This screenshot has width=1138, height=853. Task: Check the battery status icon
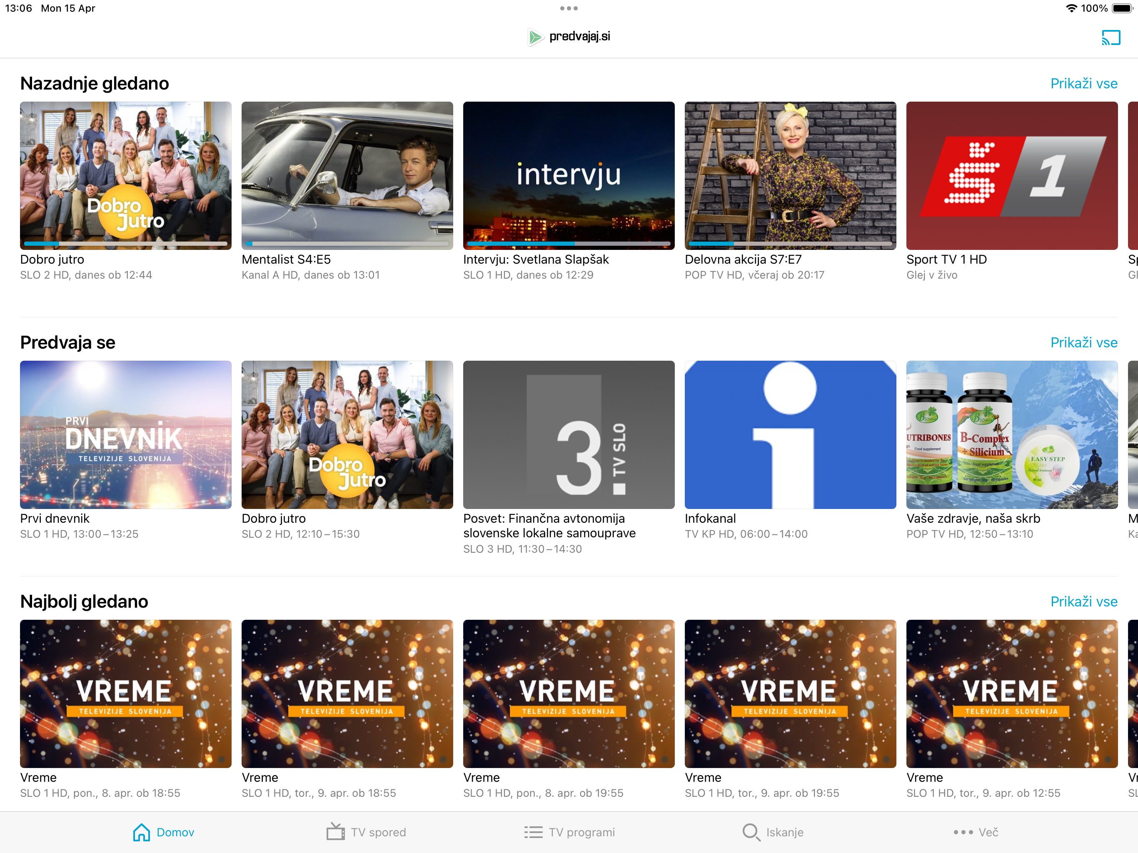(1122, 8)
